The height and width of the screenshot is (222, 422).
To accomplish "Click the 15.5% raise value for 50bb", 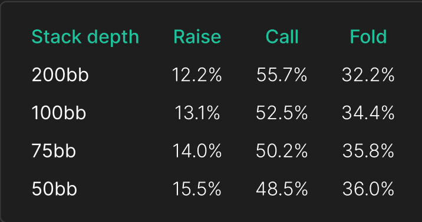I will point(197,189).
